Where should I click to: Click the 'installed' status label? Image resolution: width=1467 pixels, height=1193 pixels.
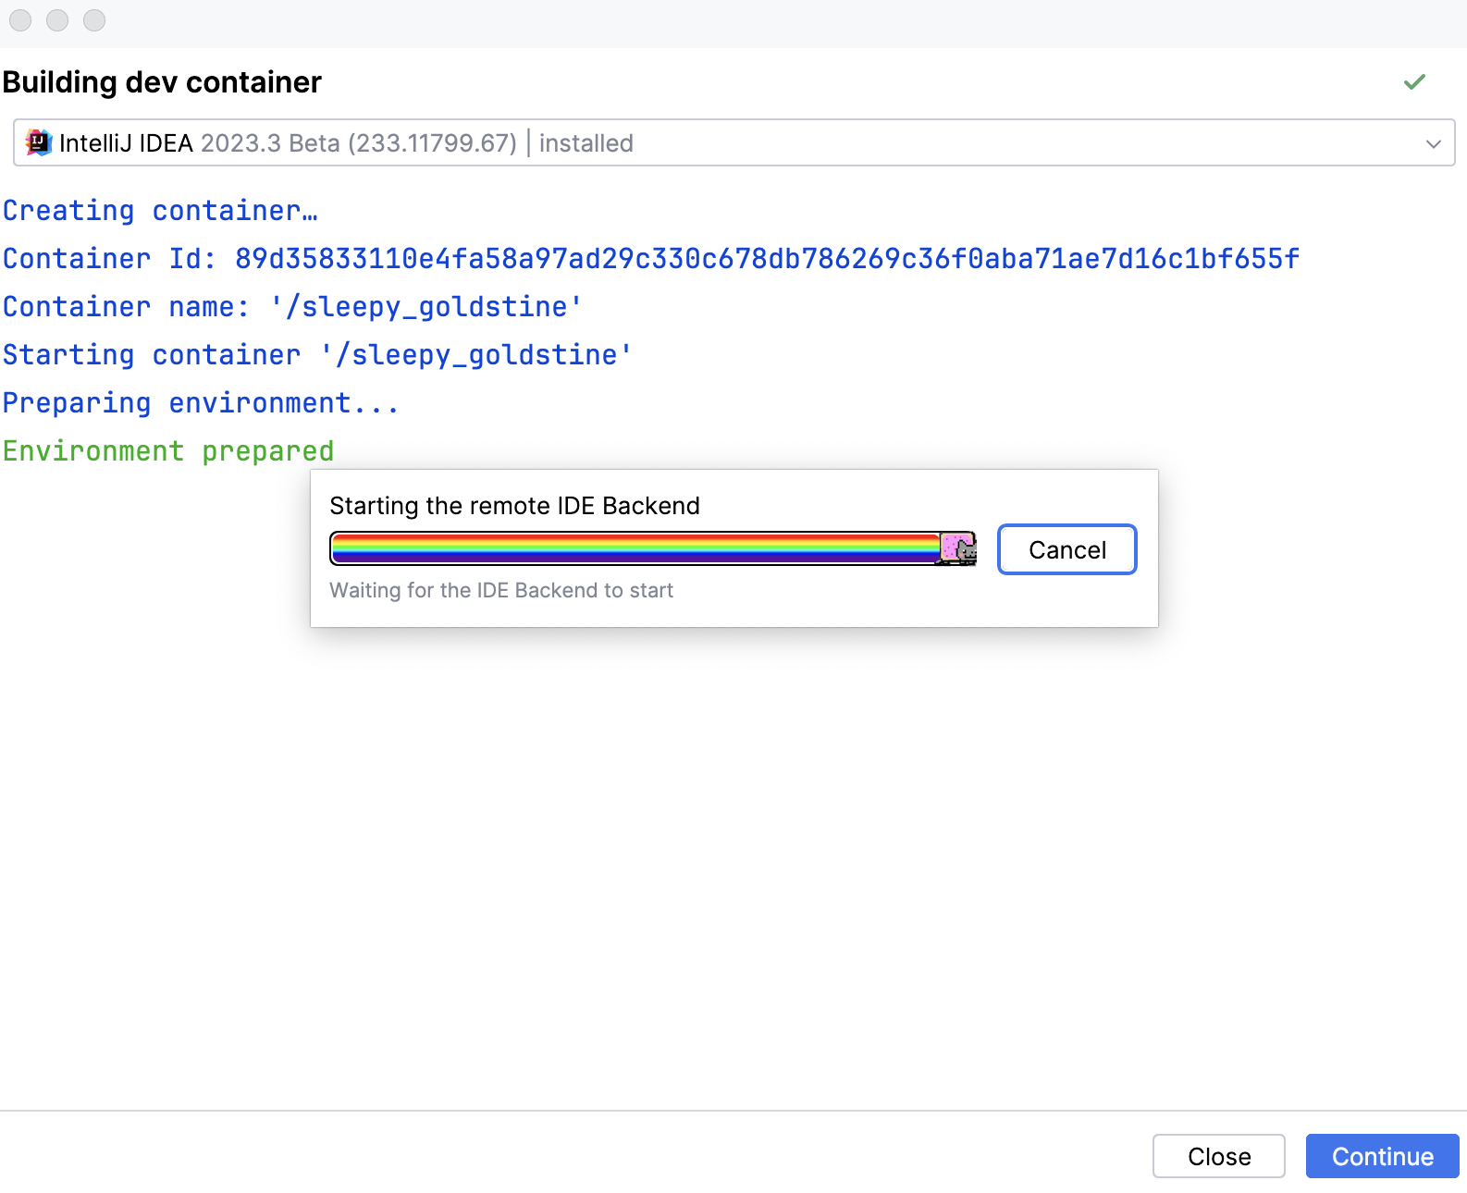586,143
